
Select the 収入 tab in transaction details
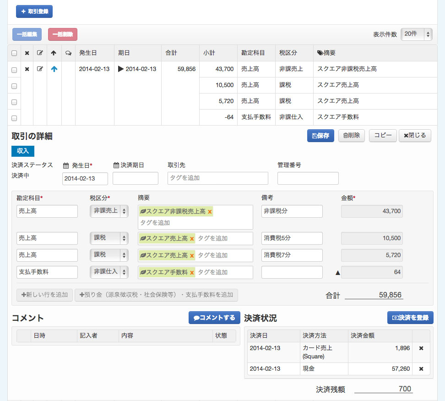coord(22,151)
